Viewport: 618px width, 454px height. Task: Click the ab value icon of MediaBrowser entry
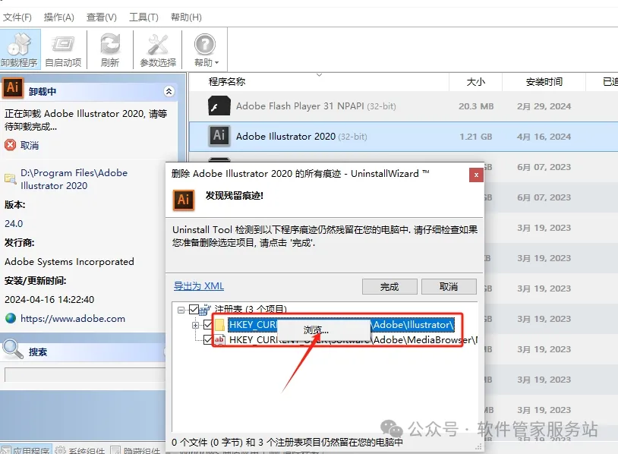click(x=219, y=339)
